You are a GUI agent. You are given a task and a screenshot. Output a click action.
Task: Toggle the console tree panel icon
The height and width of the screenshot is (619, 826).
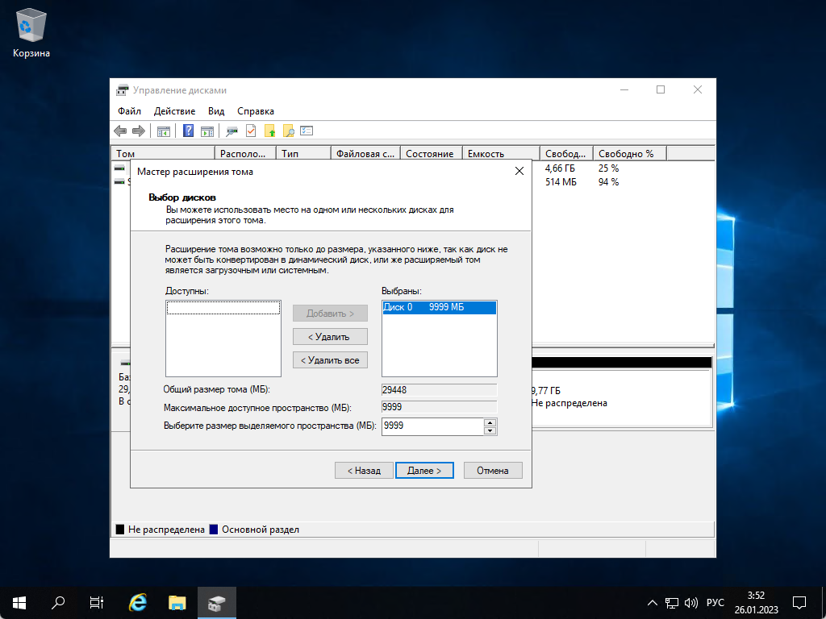(161, 130)
